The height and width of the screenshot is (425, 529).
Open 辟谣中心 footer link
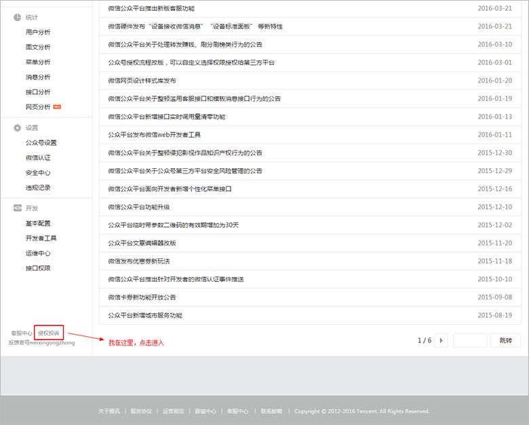pyautogui.click(x=205, y=411)
